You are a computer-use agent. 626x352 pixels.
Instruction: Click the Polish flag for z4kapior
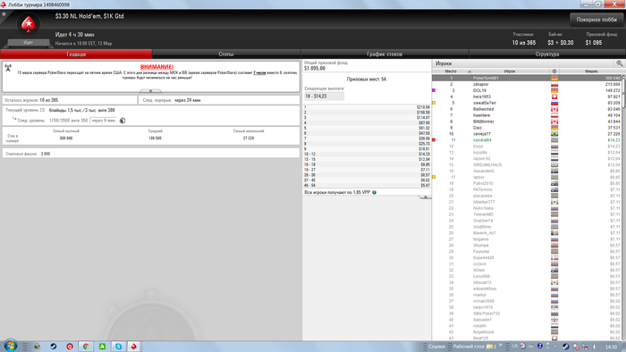coord(554,85)
